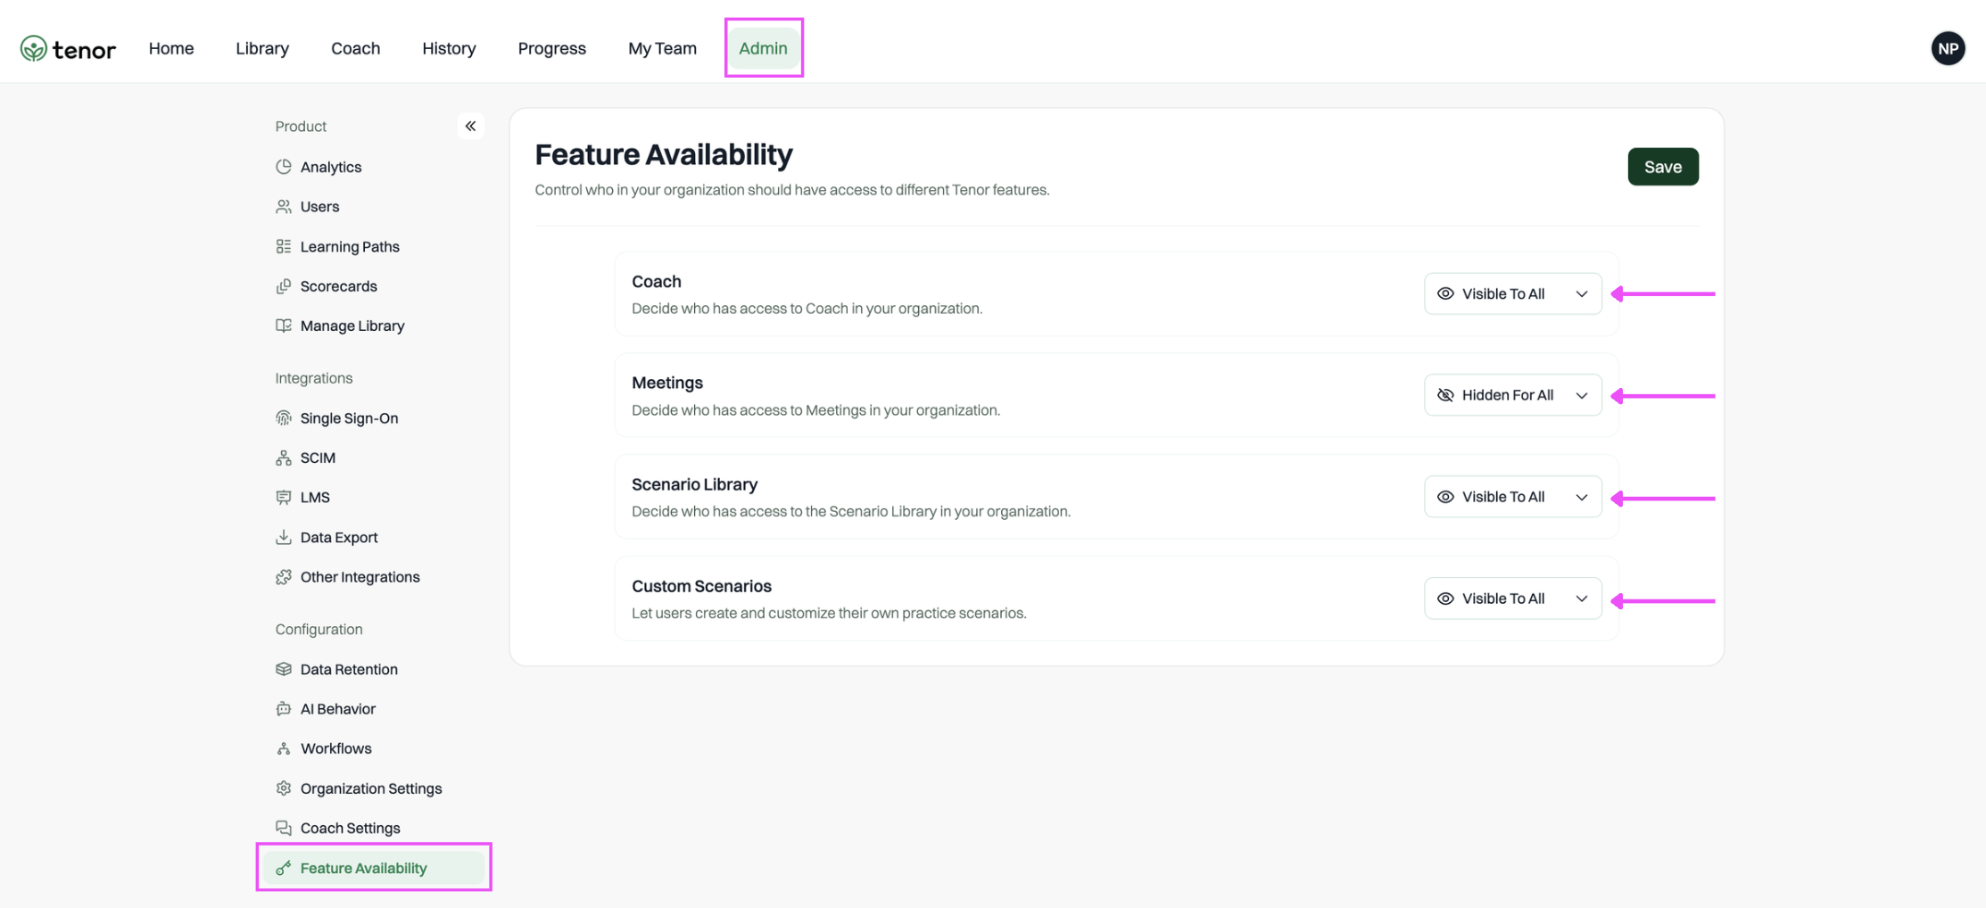Click the chevron arrow in Meetings dropdown
This screenshot has width=1986, height=908.
tap(1581, 396)
